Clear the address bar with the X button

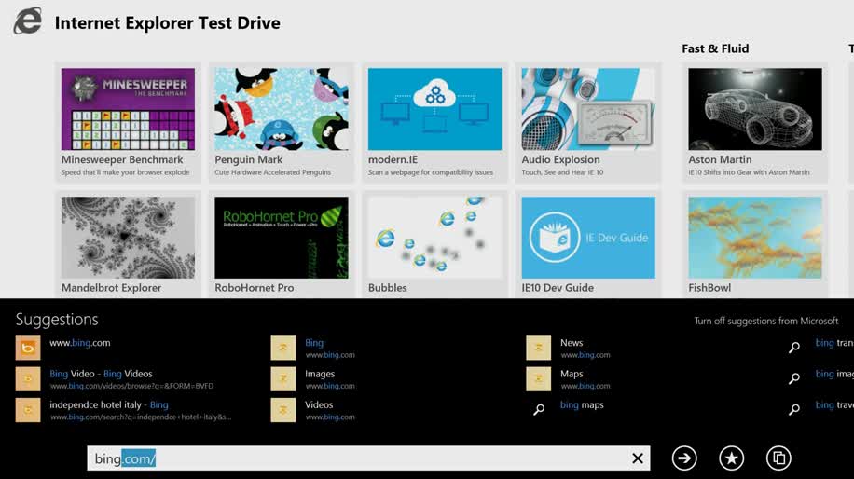click(637, 458)
